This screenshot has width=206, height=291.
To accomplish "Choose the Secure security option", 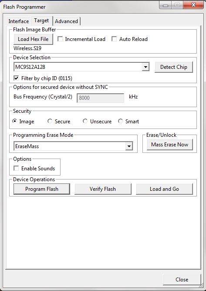I will click(x=50, y=121).
